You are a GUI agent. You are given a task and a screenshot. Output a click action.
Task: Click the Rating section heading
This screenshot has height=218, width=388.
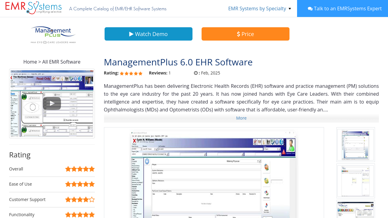point(20,155)
